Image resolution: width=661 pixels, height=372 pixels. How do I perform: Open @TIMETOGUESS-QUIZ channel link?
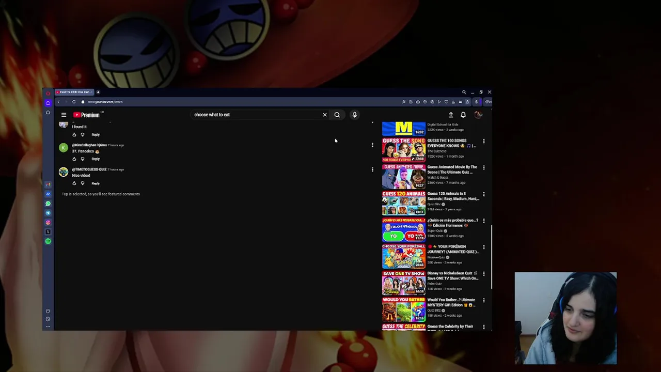point(89,169)
